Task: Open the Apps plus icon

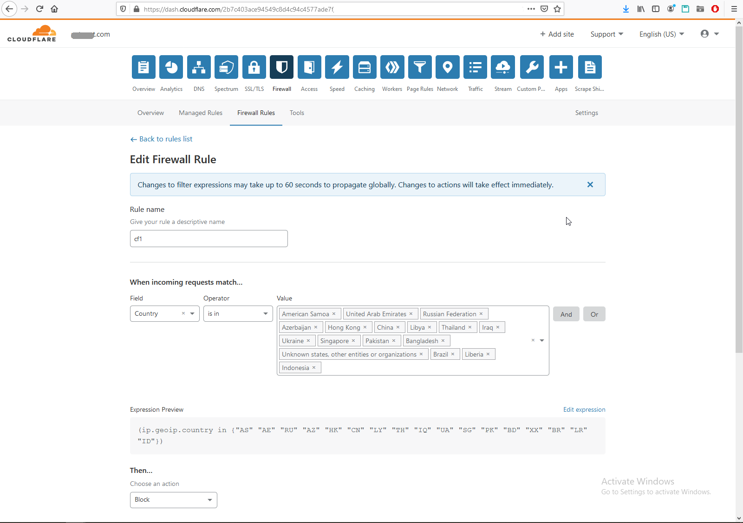Action: point(561,67)
